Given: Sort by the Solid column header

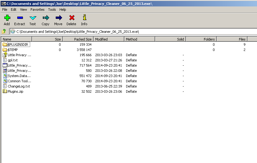Looking at the screenshot, I should [x=171, y=39].
